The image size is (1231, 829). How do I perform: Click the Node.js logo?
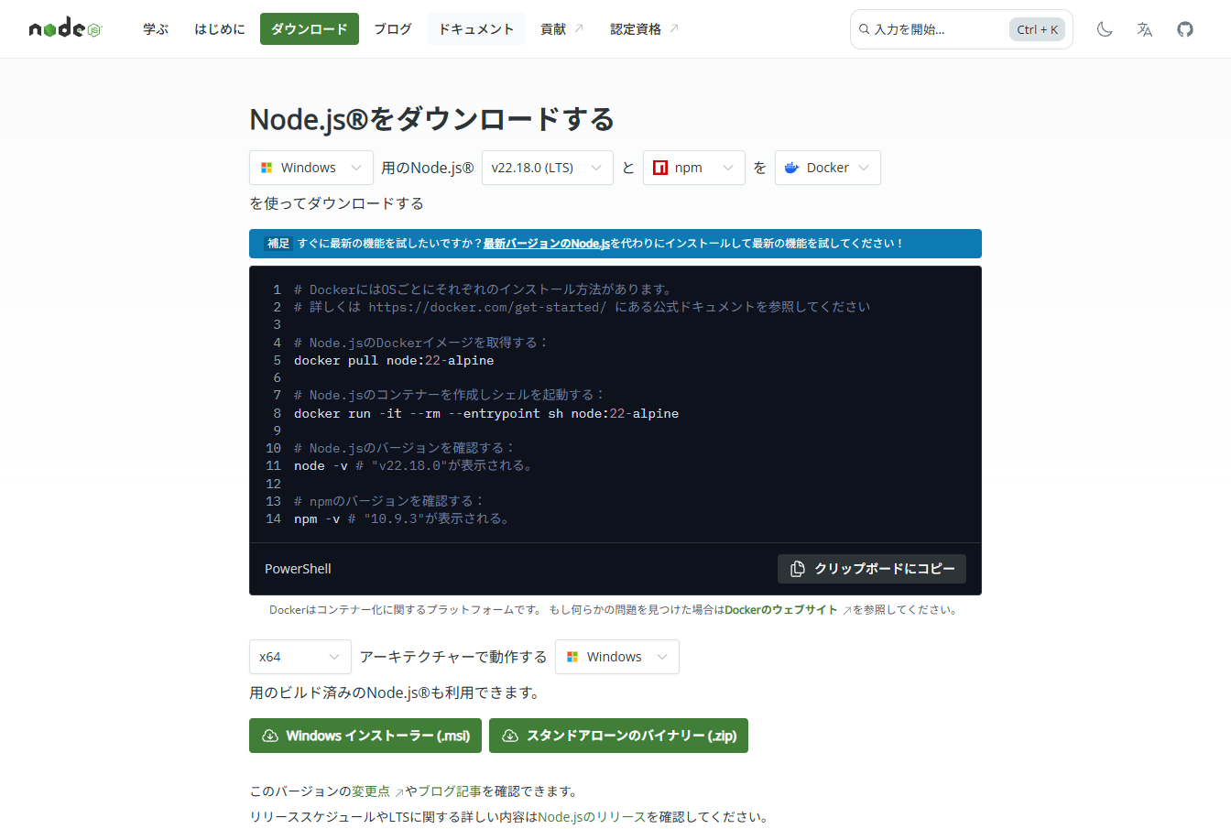[65, 29]
